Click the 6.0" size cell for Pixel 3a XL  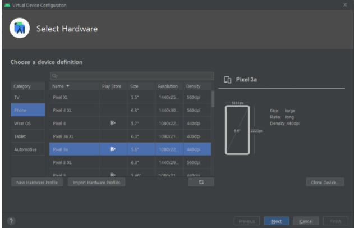tap(141, 136)
